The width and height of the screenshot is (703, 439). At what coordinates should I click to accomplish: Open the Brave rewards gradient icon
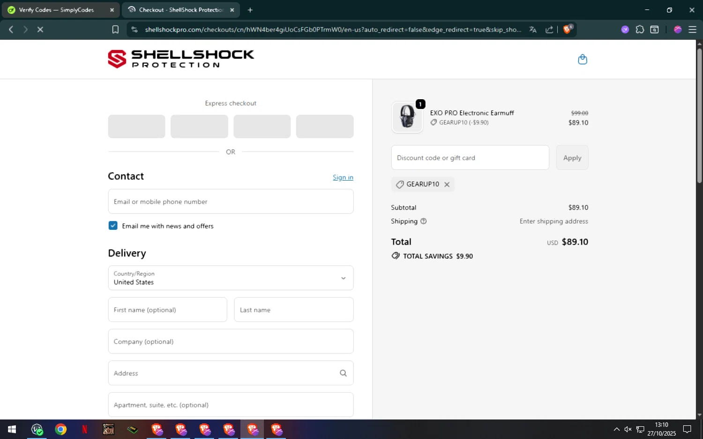[x=678, y=29]
